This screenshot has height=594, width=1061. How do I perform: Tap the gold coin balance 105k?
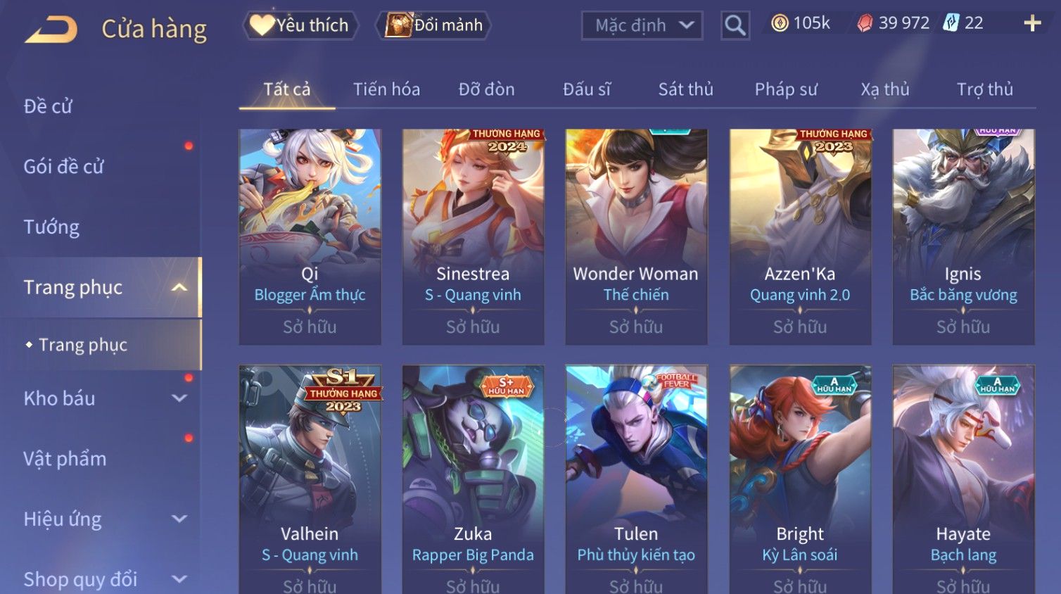pyautogui.click(x=801, y=23)
